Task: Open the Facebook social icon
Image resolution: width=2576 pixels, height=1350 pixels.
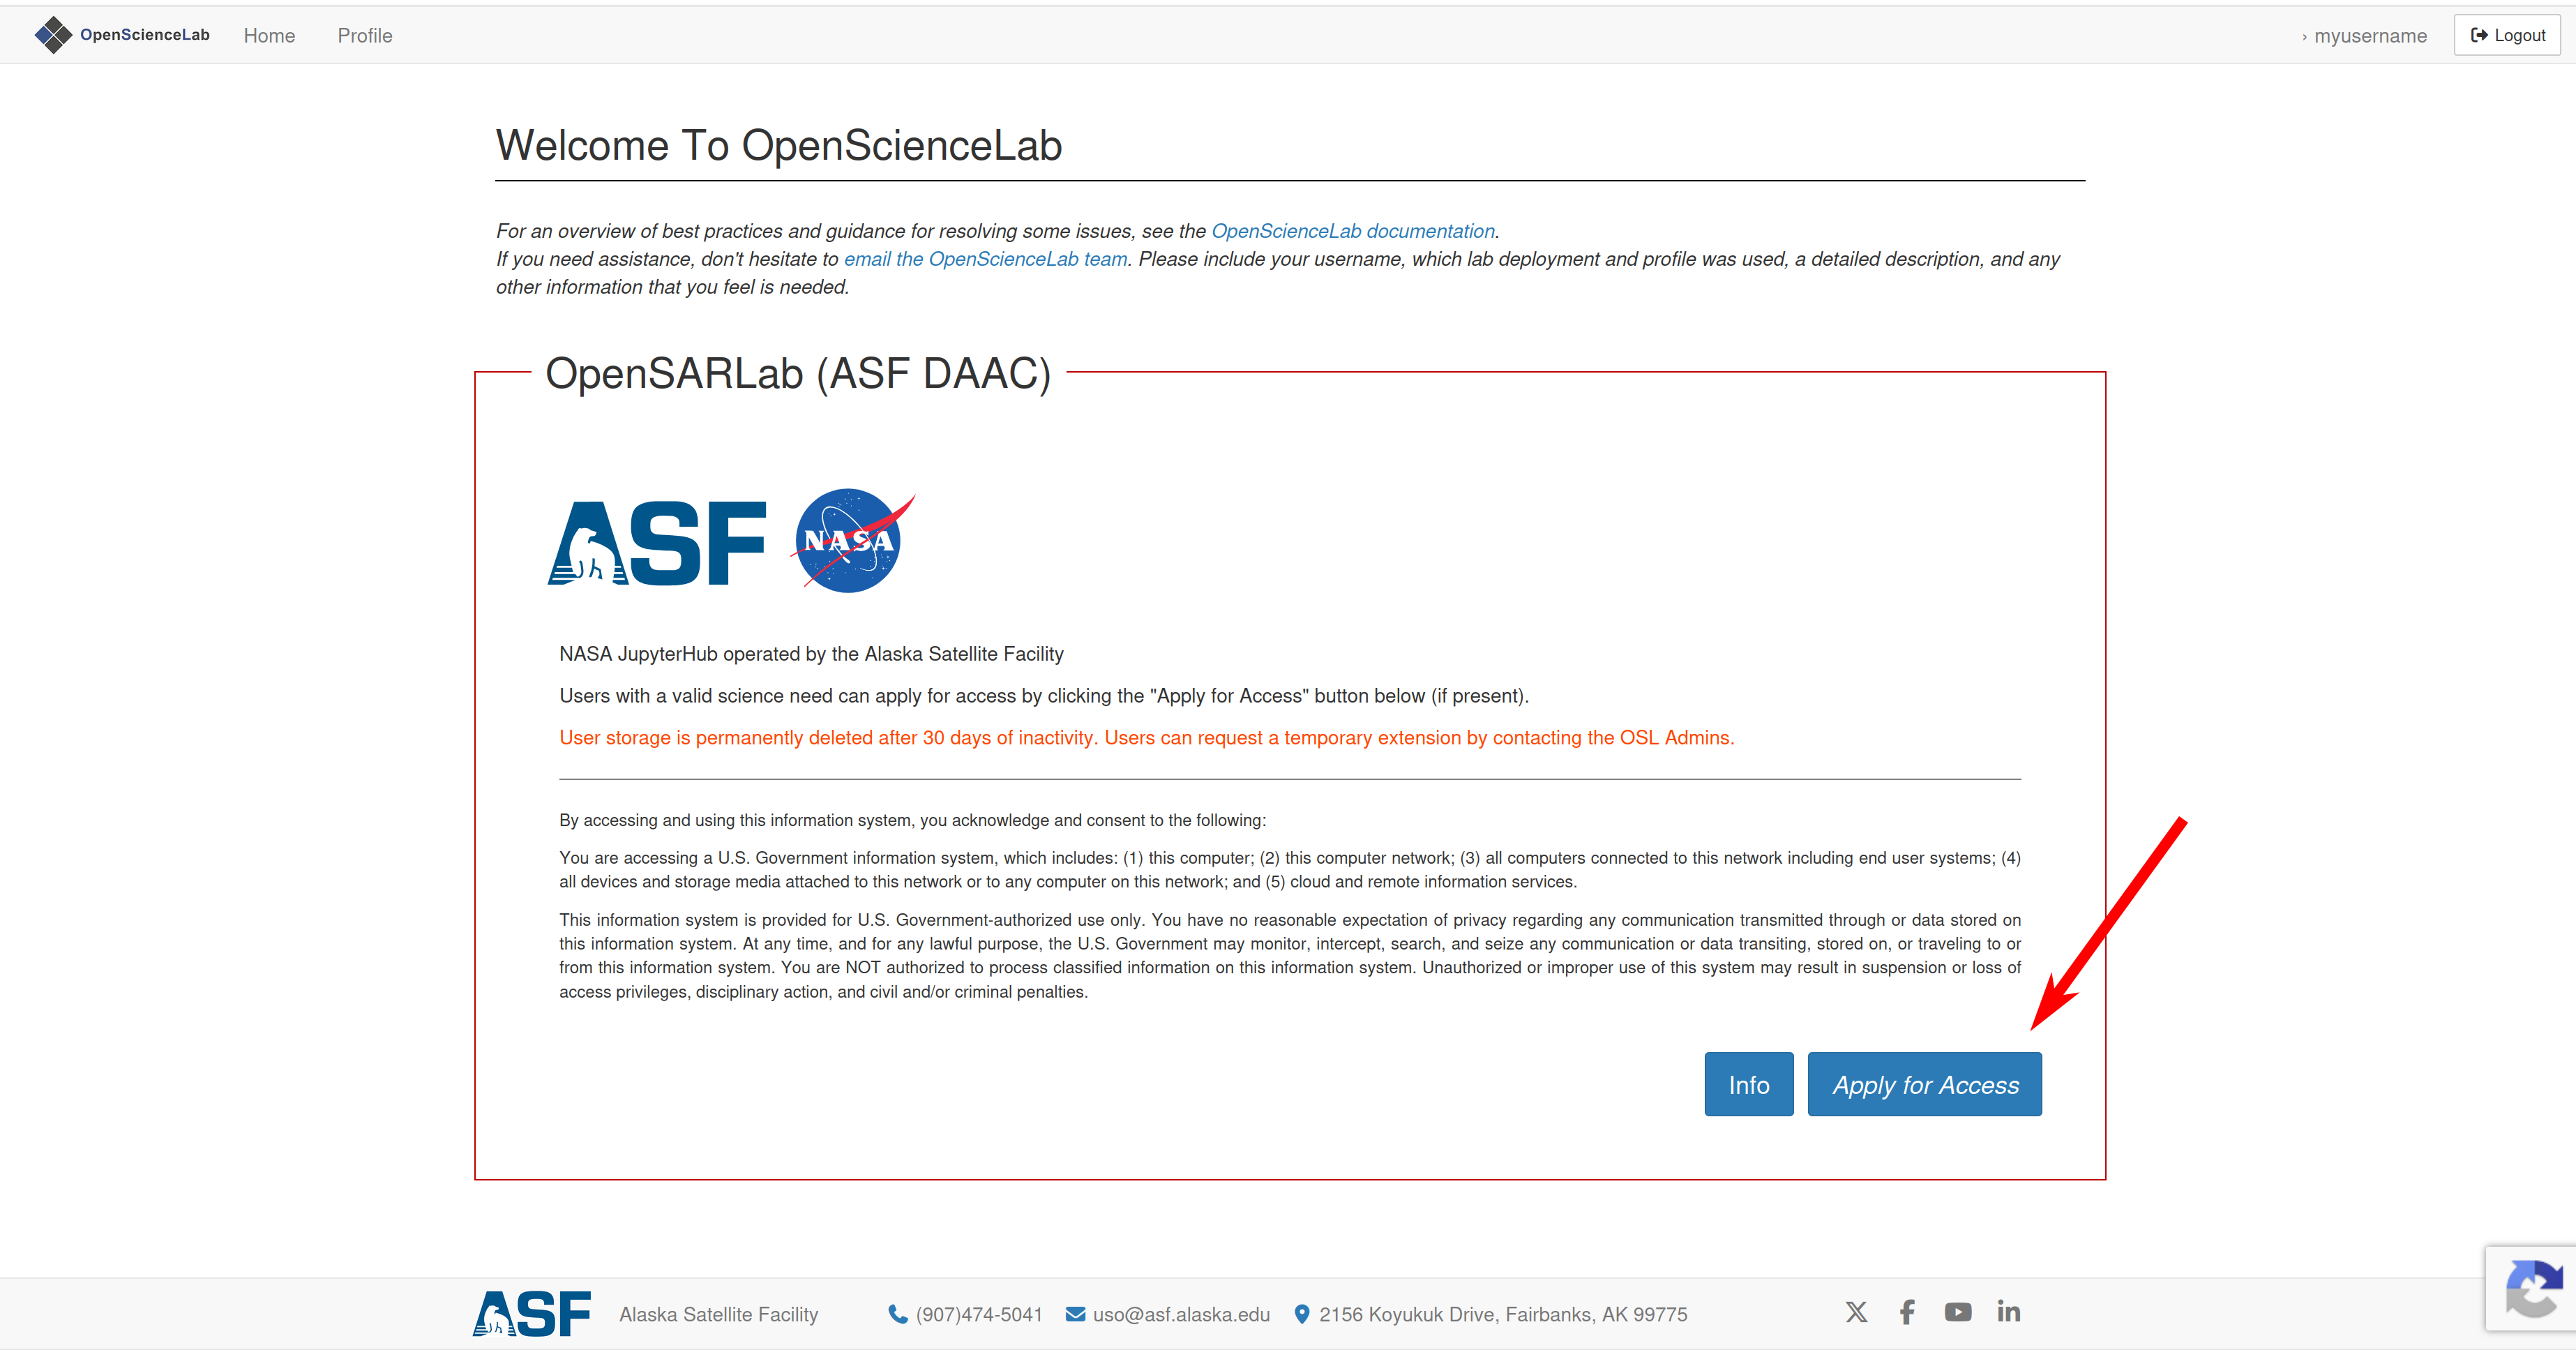Action: pos(1908,1312)
